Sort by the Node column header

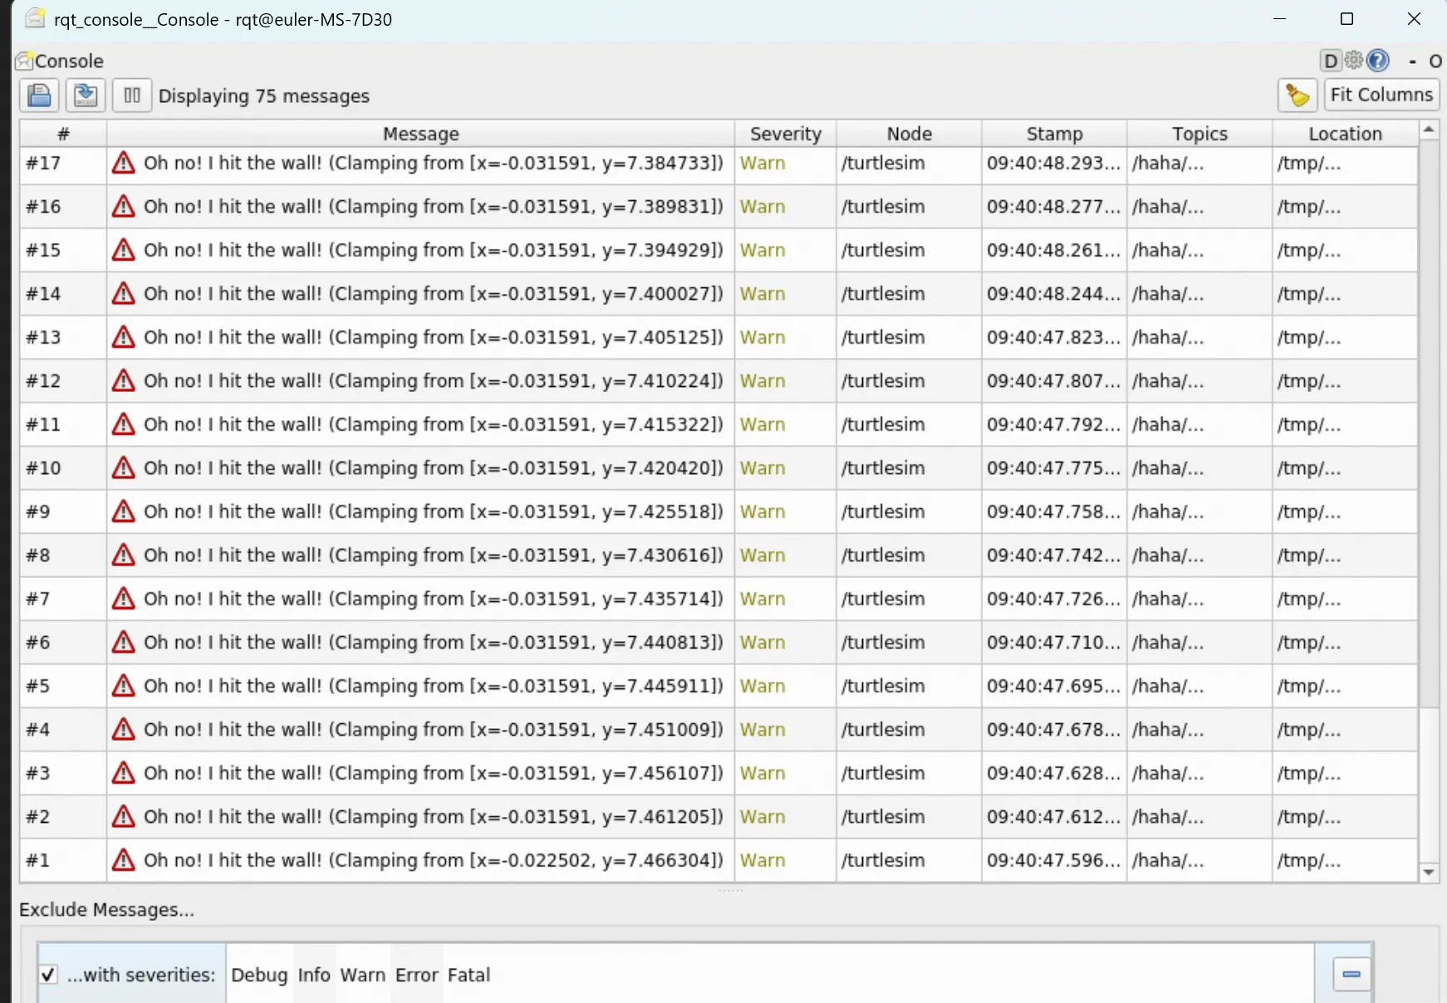click(x=909, y=134)
